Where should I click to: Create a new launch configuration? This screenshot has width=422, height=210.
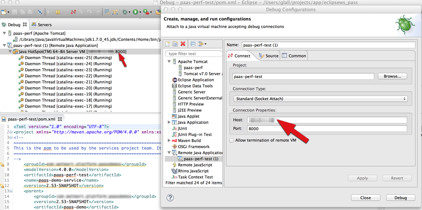pos(168,44)
